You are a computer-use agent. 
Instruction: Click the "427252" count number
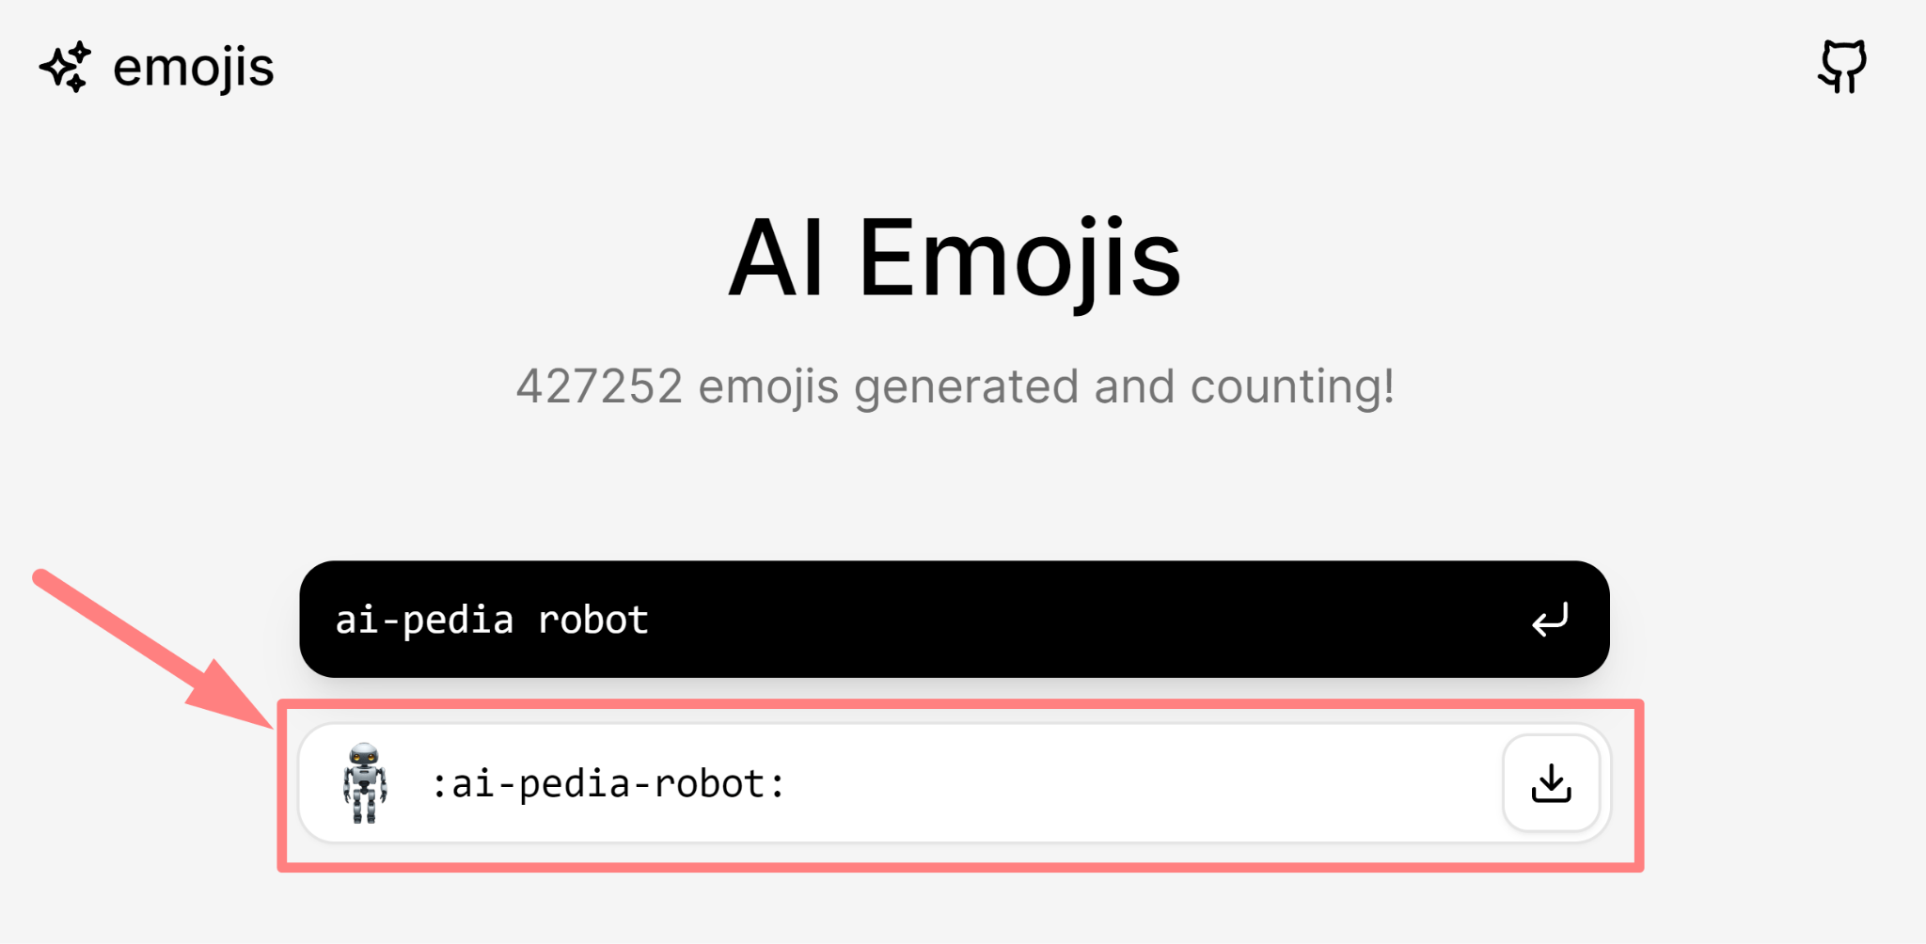click(599, 386)
